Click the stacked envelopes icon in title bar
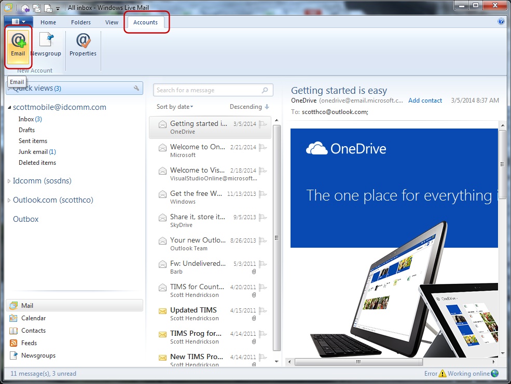Screen dimensions: 511x384 click(36, 8)
